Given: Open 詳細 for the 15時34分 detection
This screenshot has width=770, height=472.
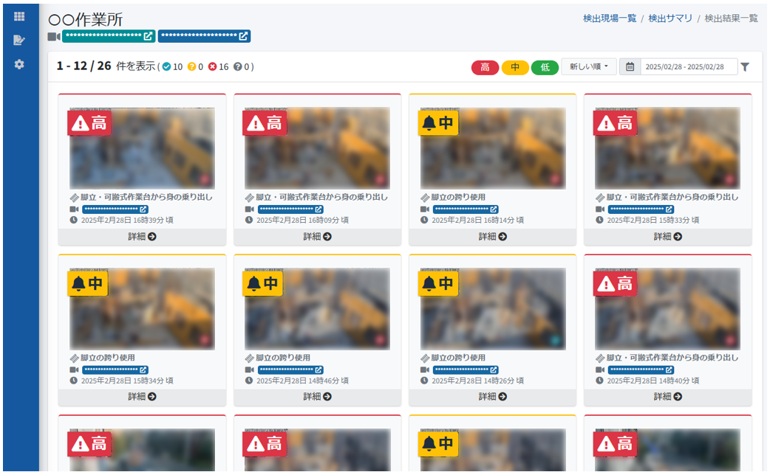Looking at the screenshot, I should (143, 397).
